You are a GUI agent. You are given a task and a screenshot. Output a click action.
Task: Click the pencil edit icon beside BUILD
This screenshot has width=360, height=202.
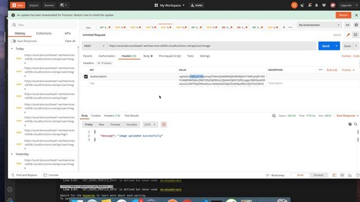pyautogui.click(x=348, y=35)
